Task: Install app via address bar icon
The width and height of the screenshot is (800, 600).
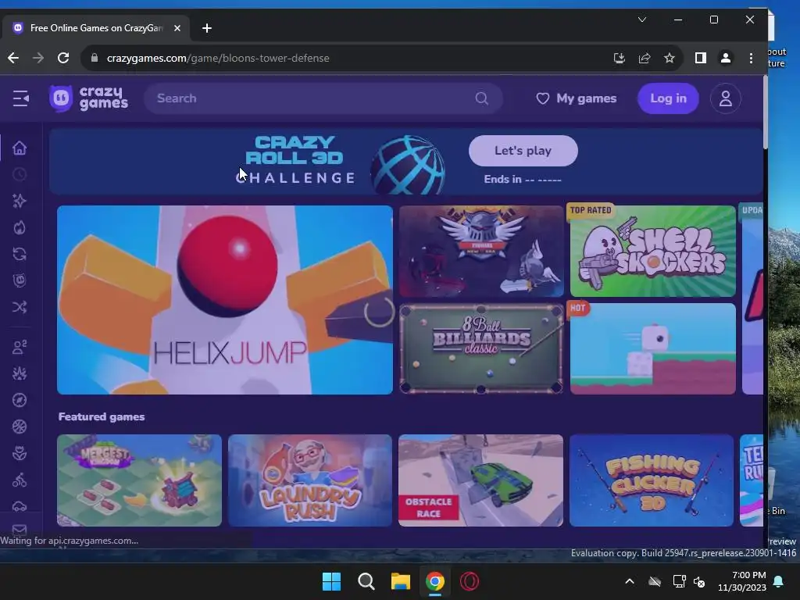Action: pyautogui.click(x=620, y=58)
